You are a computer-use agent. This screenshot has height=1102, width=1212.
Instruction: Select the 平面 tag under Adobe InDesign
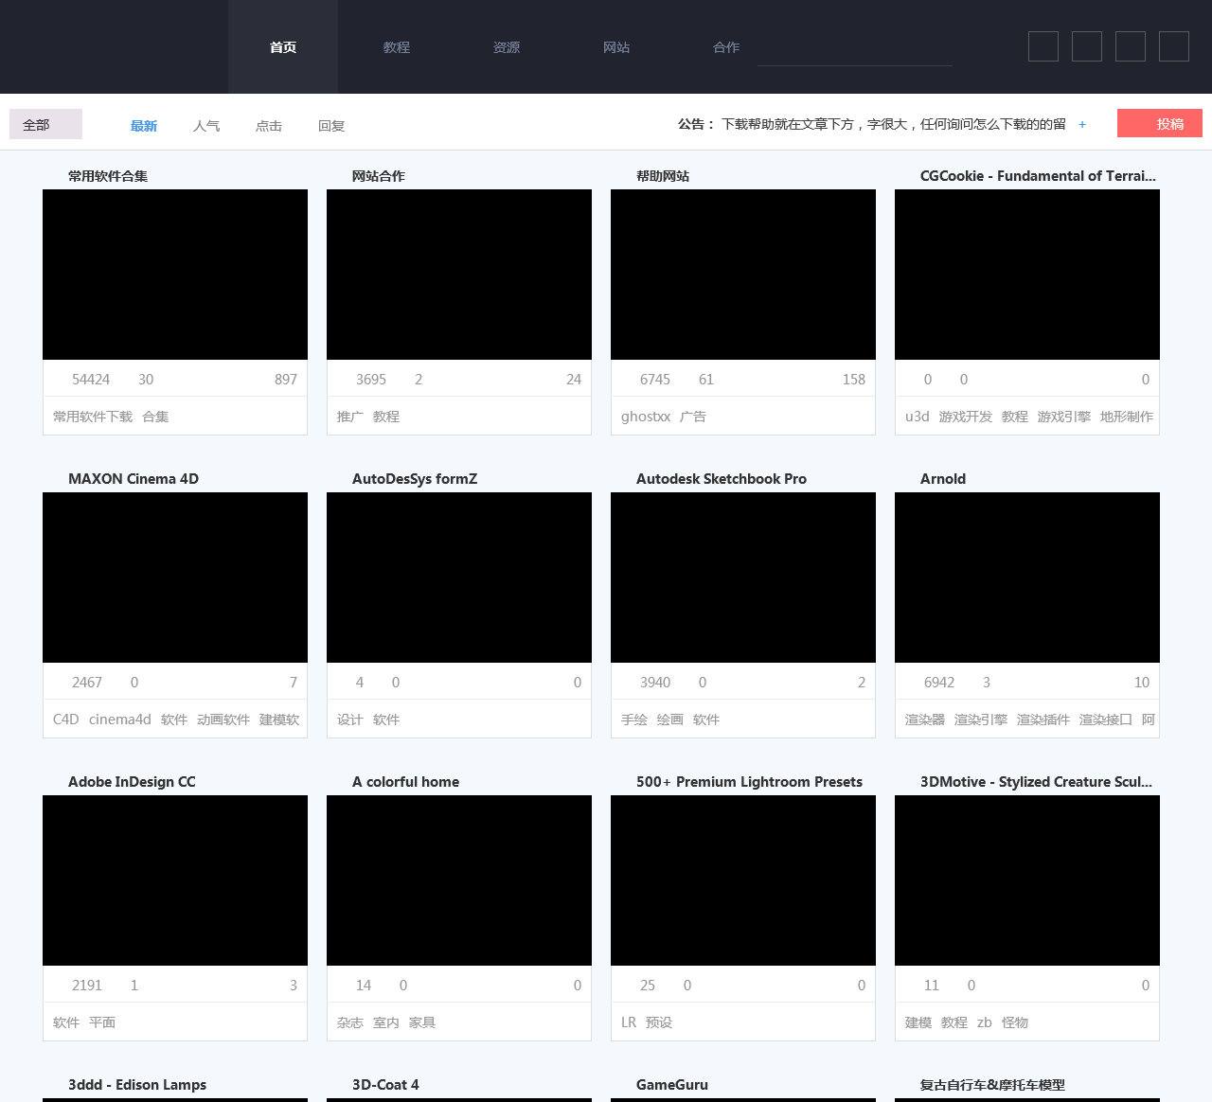102,1022
